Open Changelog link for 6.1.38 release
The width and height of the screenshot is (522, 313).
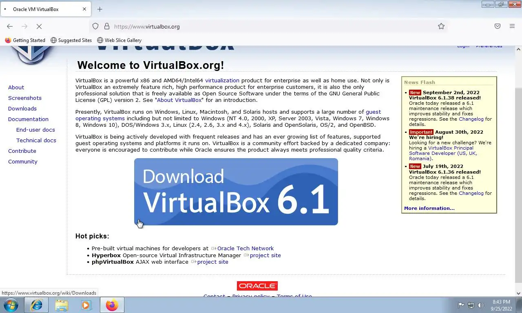pyautogui.click(x=471, y=119)
